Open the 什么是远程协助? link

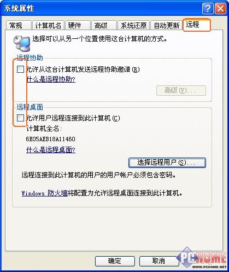51,79
